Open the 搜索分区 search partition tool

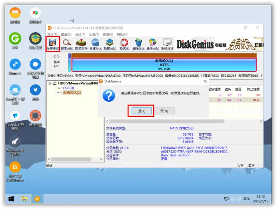67,45
